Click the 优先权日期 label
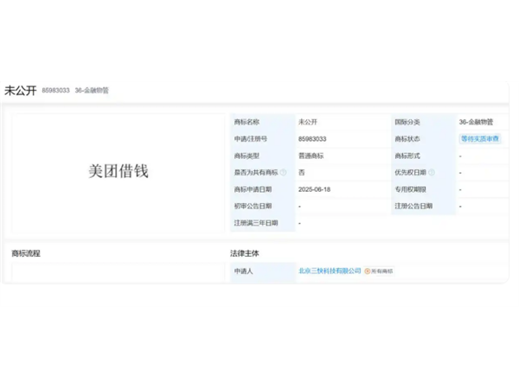519x389 pixels. click(x=410, y=172)
